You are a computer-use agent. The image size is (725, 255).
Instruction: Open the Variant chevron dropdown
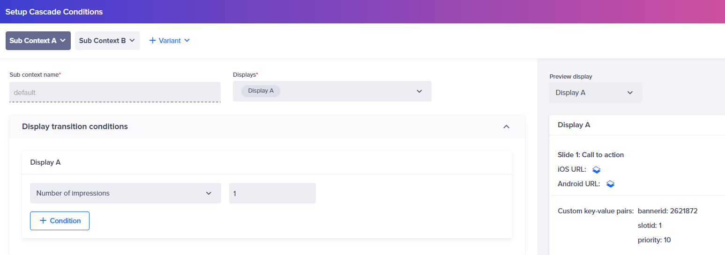coord(187,41)
